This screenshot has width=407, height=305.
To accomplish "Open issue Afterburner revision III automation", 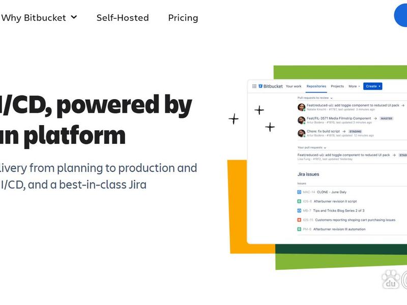I will (339, 229).
